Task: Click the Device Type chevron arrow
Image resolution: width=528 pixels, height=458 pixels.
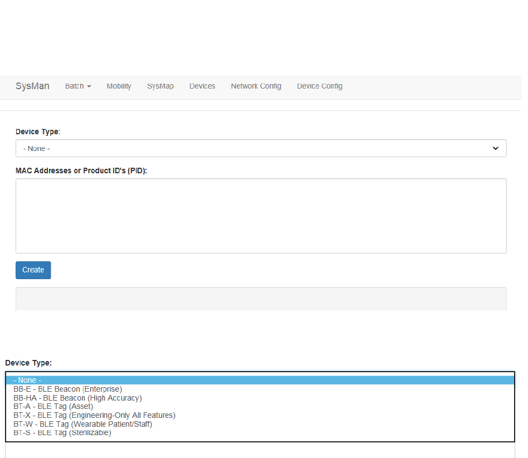Action: click(495, 149)
